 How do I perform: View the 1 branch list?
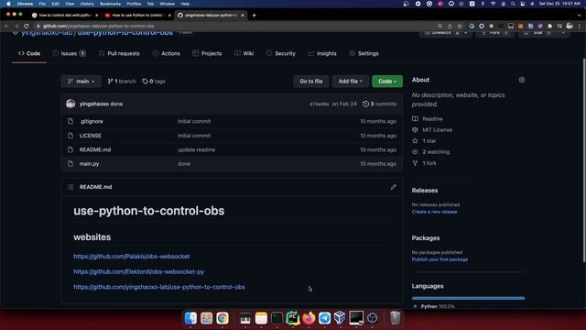click(122, 82)
